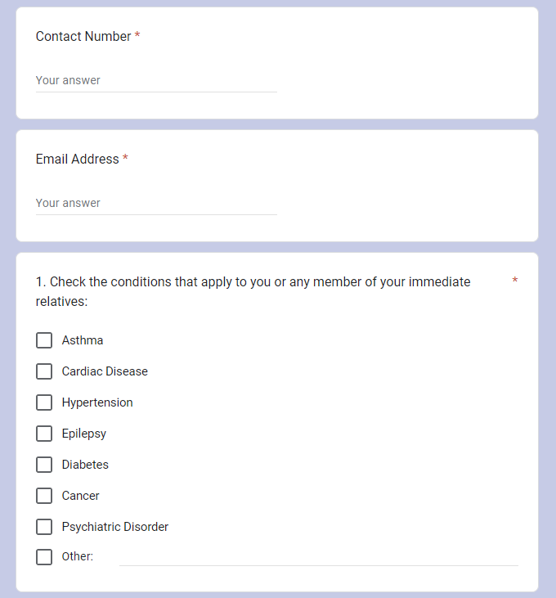
Task: Click the Contact Number question title
Action: pos(83,37)
